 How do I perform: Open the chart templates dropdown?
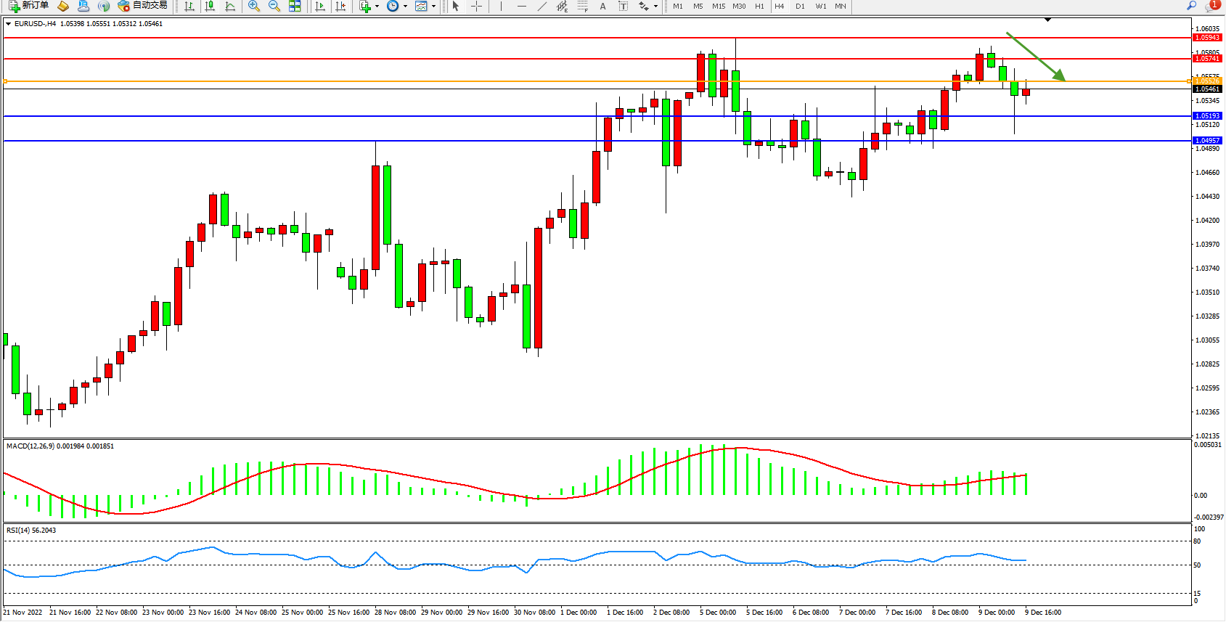coord(433,6)
